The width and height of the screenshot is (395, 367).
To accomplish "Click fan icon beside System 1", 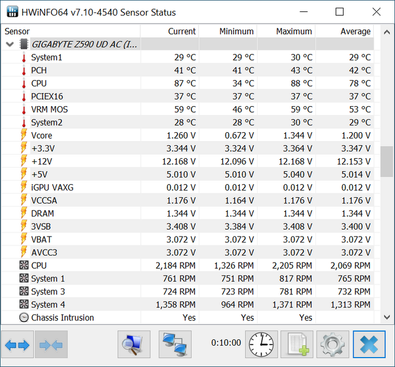I will pos(24,278).
